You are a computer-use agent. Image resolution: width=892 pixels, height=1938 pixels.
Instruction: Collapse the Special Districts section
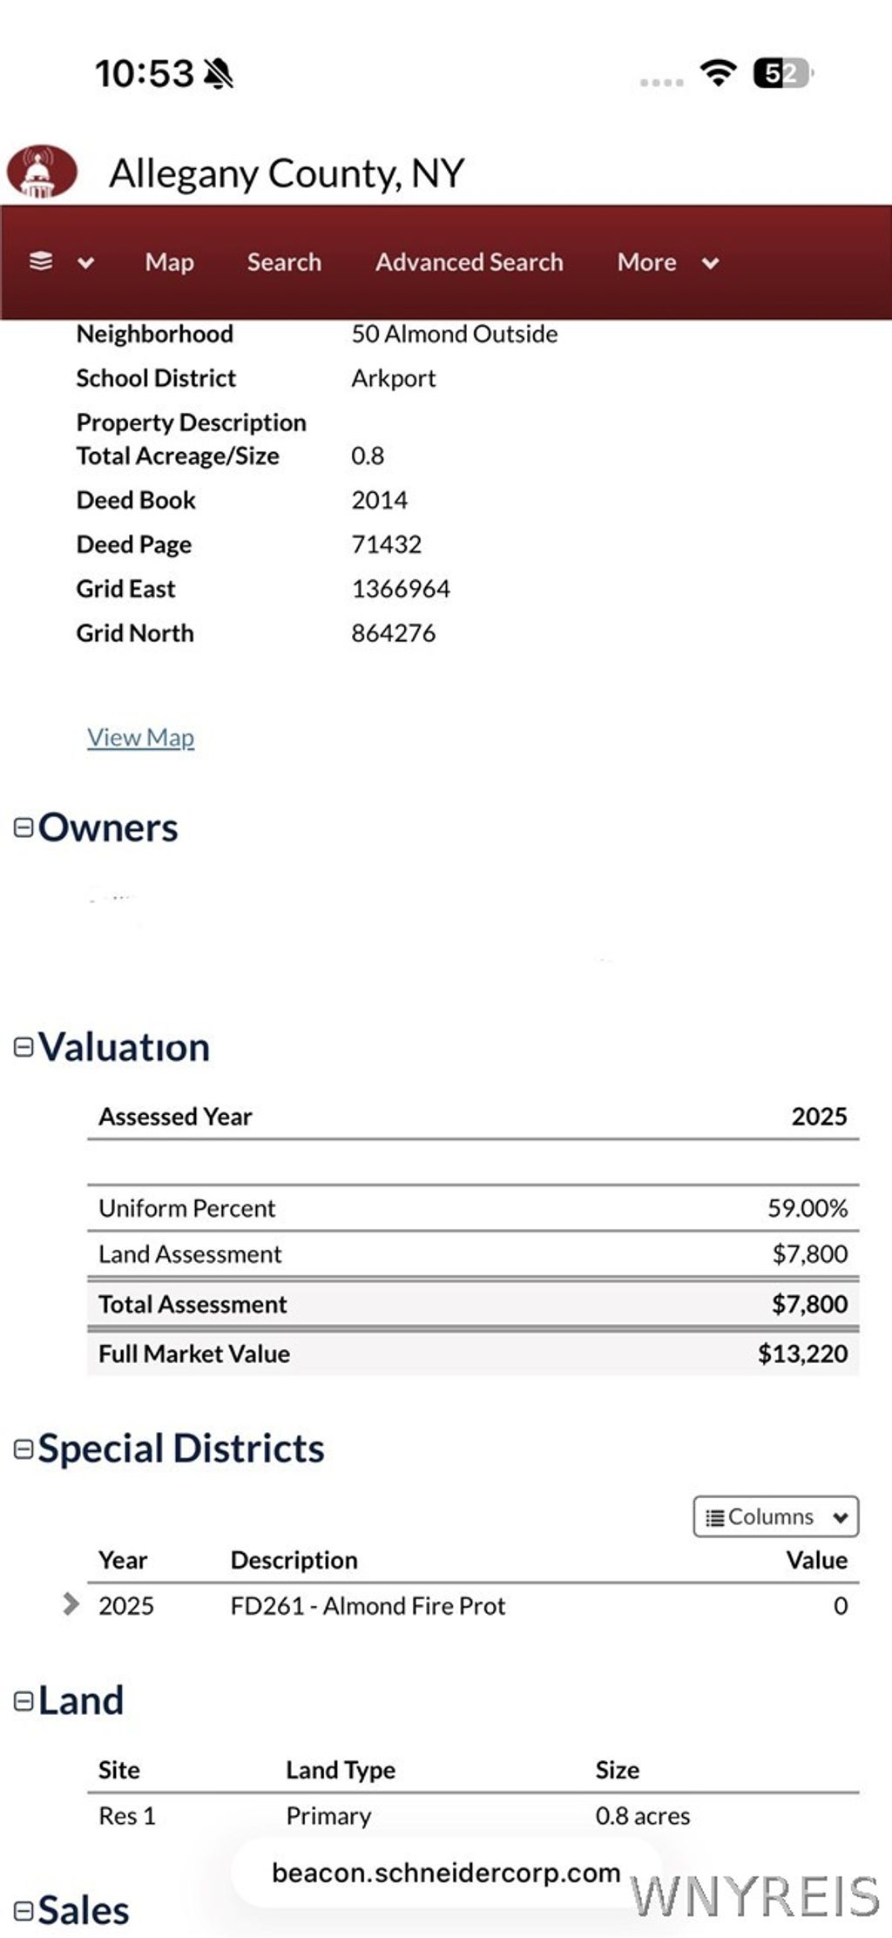pyautogui.click(x=24, y=1448)
